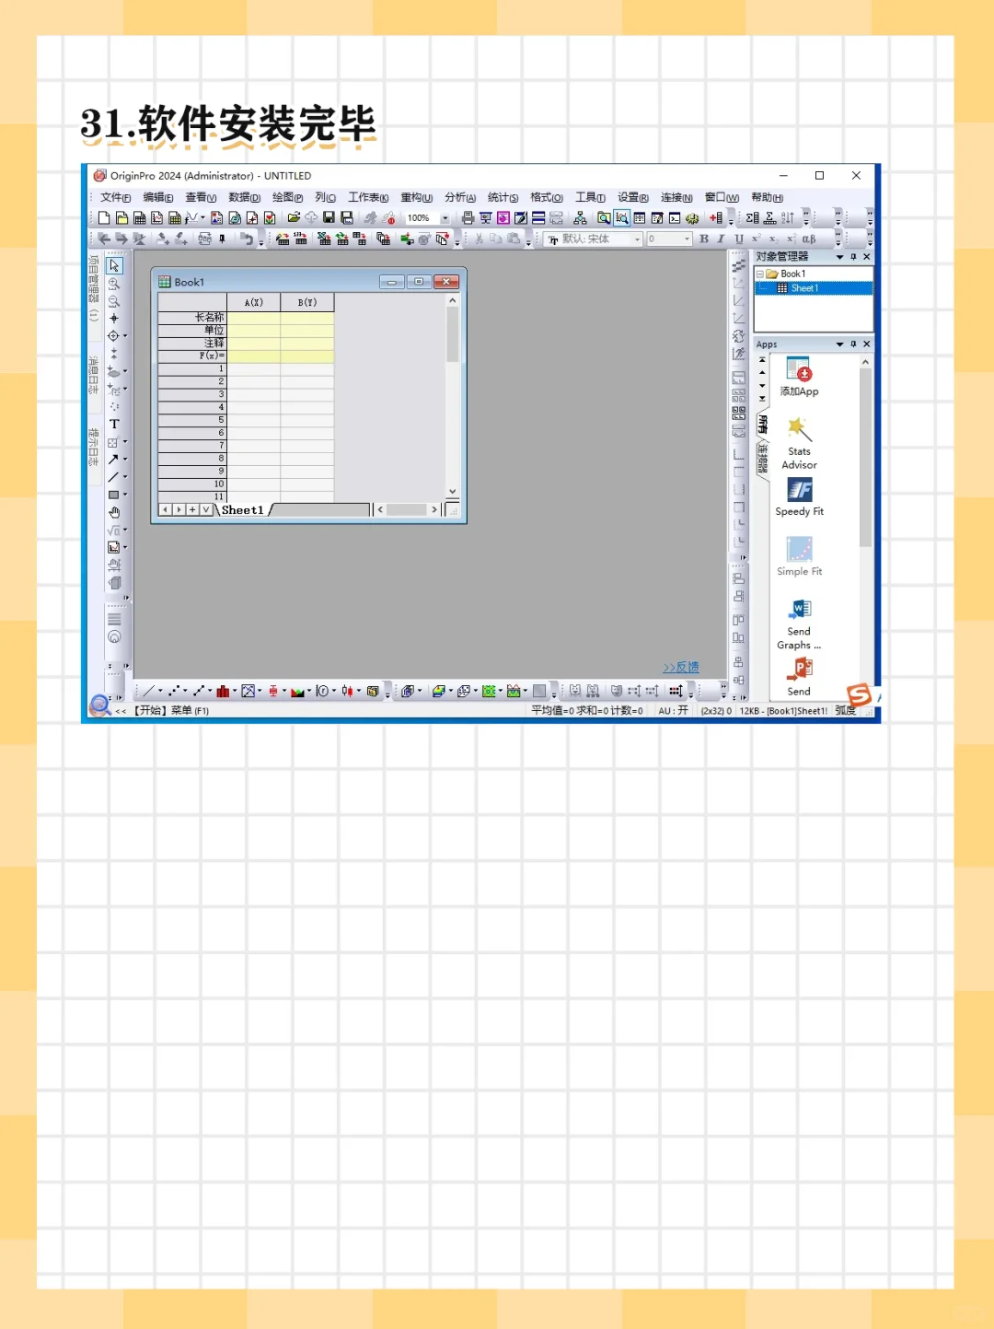Open the 帮助 (Help) menu

coord(767,197)
